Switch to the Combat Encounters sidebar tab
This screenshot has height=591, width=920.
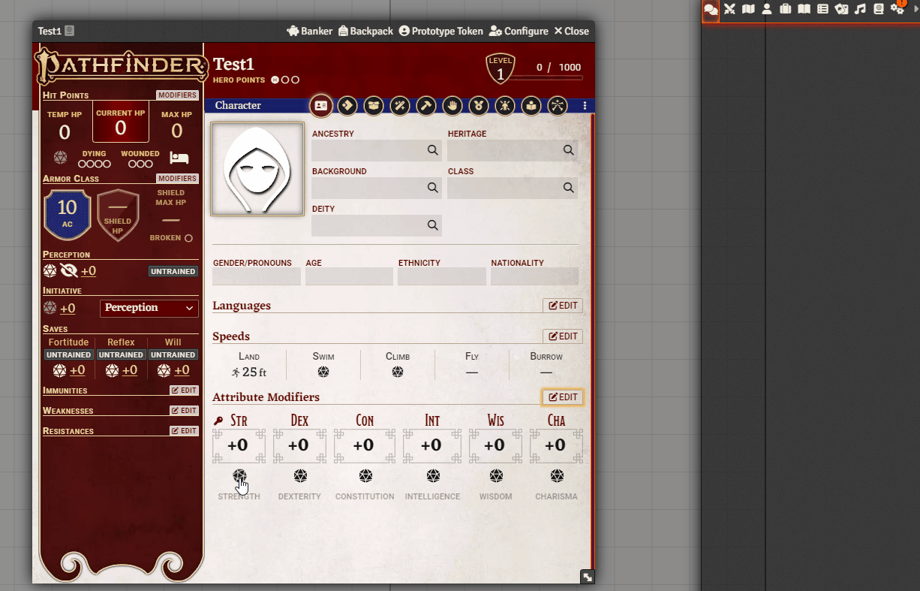tap(729, 9)
